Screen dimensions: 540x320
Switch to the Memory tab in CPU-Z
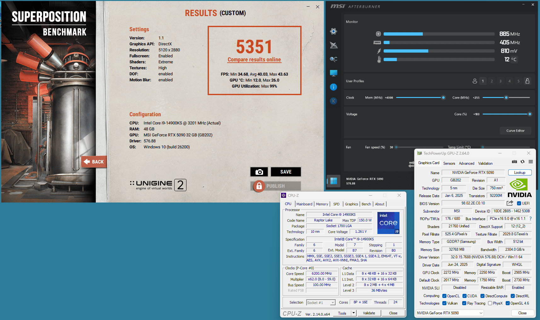tap(322, 204)
